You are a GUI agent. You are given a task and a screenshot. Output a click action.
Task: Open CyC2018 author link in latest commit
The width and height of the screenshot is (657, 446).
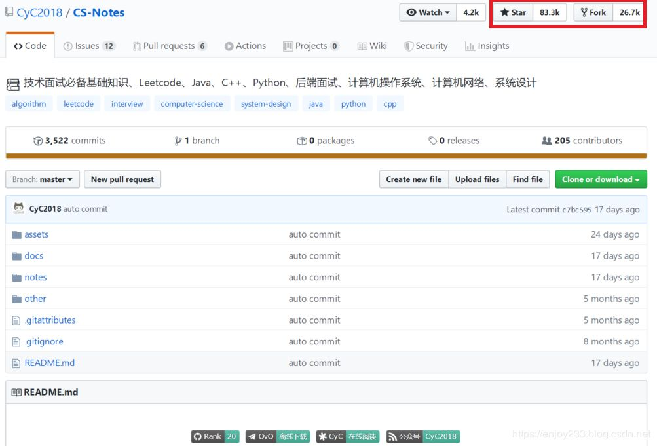[45, 208]
